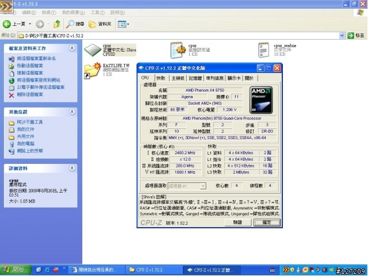Viewport: 368px width, 276px height.
Task: Collapse the File and Folder Tasks panel
Action: click(72, 48)
